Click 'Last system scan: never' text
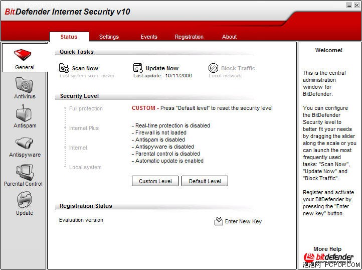362x270 pixels. (87, 76)
